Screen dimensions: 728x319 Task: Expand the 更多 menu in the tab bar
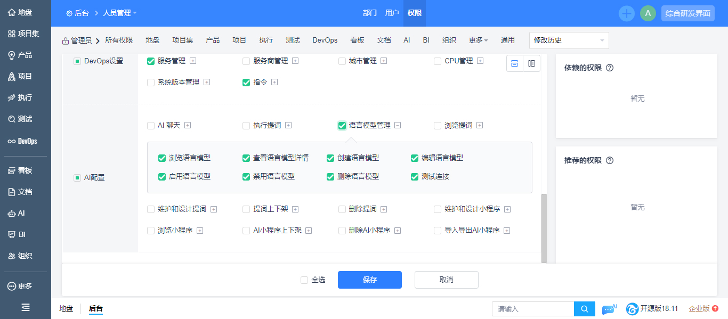[479, 40]
